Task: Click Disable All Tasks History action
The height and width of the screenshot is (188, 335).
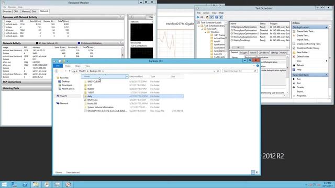Action: click(308, 48)
